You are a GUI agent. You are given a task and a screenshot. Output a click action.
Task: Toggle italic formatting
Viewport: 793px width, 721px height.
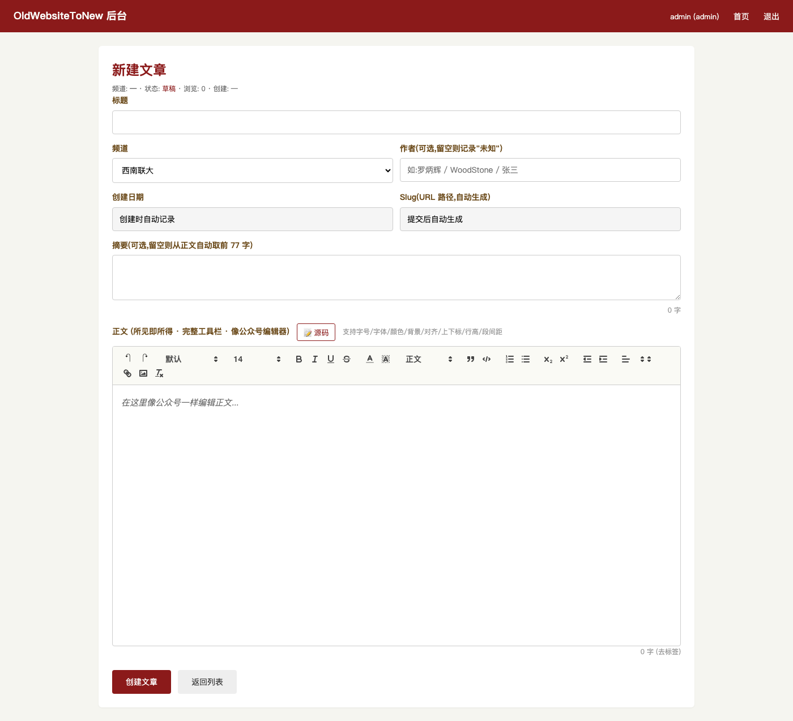[315, 359]
